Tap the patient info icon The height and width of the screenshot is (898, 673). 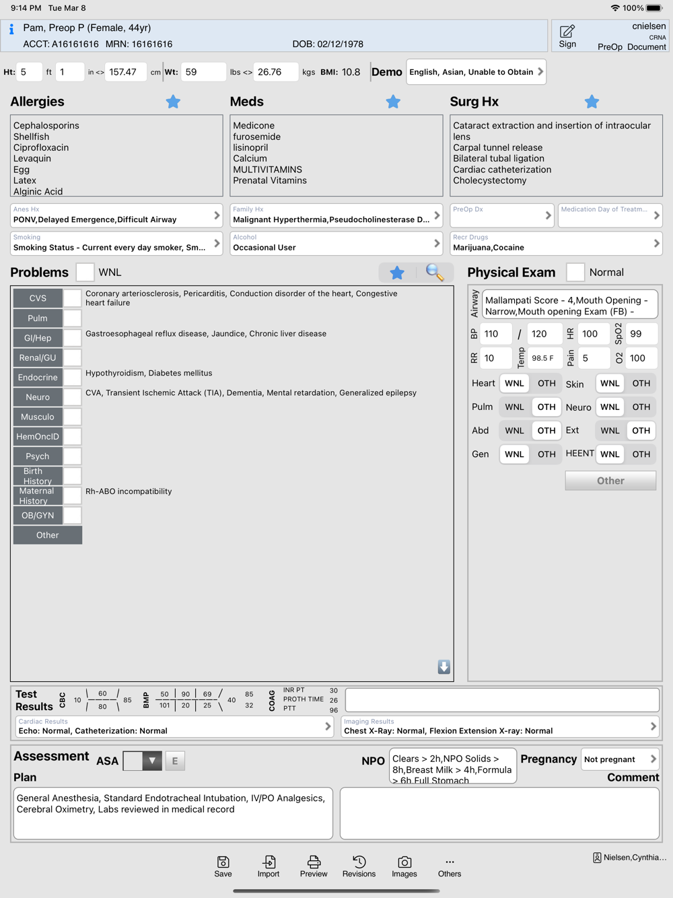[x=11, y=29]
